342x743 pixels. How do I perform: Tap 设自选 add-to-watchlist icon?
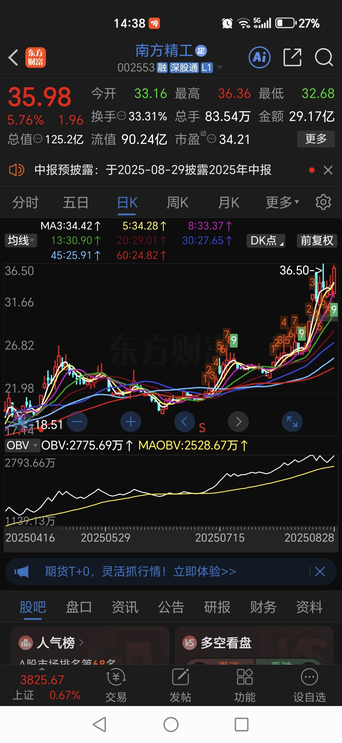(310, 685)
